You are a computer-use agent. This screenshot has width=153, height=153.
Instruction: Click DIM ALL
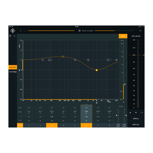(136, 119)
